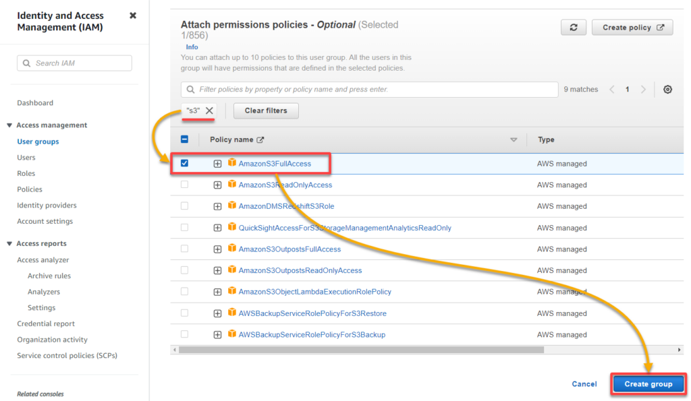Expand AmazonDMSRedshiftS3Role policy details

217,206
